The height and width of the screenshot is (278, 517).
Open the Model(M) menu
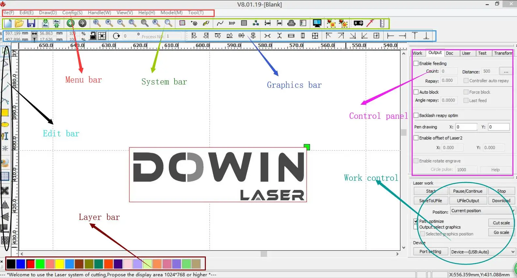[171, 13]
